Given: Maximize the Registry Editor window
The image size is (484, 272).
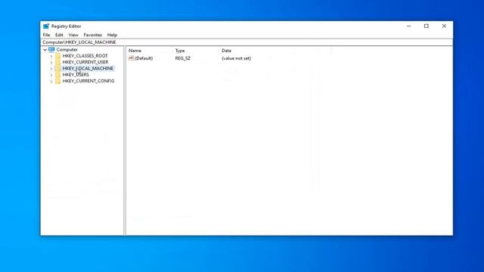Looking at the screenshot, I should pos(427,26).
